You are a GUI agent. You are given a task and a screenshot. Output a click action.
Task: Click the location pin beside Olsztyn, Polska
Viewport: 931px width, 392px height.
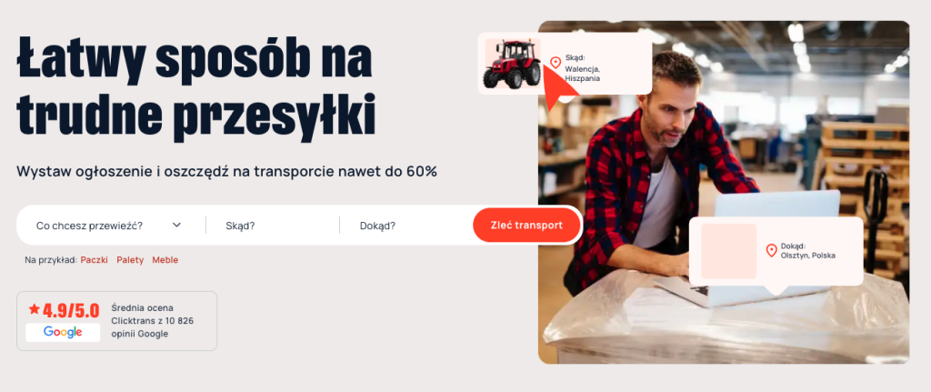[x=771, y=250]
